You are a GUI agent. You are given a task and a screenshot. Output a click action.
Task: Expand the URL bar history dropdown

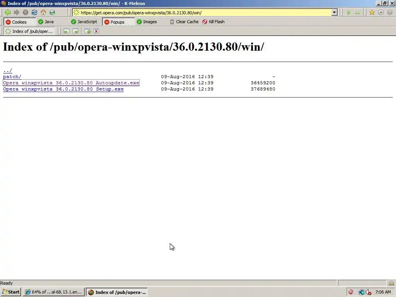coord(335,13)
